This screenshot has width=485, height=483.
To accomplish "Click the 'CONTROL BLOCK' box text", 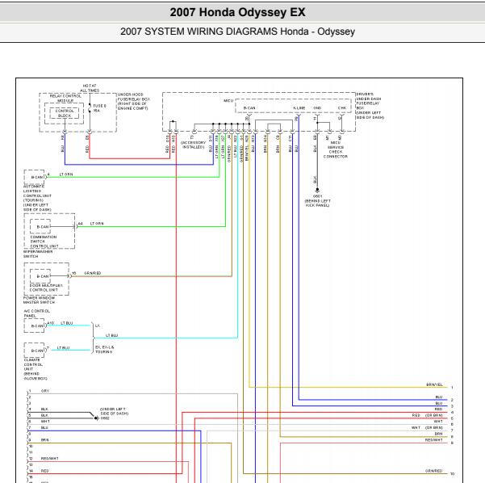I will (x=65, y=113).
